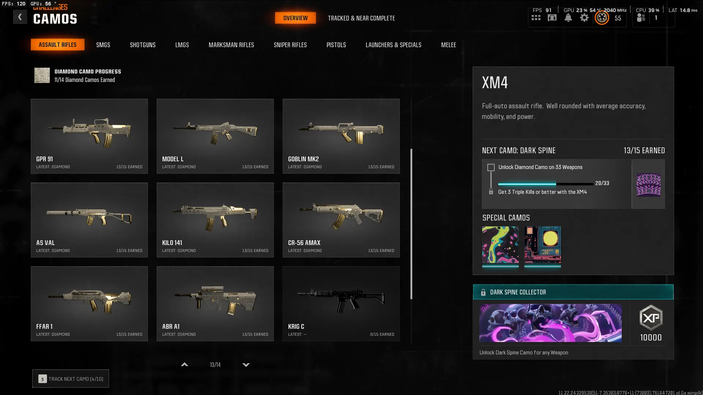Toggle the Unlock Diamond Camo on 33 Weapons checkbox
This screenshot has height=395, width=703.
491,168
